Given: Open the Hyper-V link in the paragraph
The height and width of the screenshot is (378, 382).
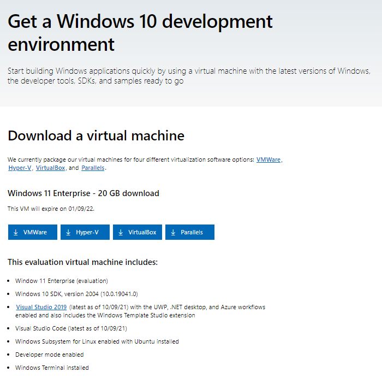Looking at the screenshot, I should click(x=20, y=168).
